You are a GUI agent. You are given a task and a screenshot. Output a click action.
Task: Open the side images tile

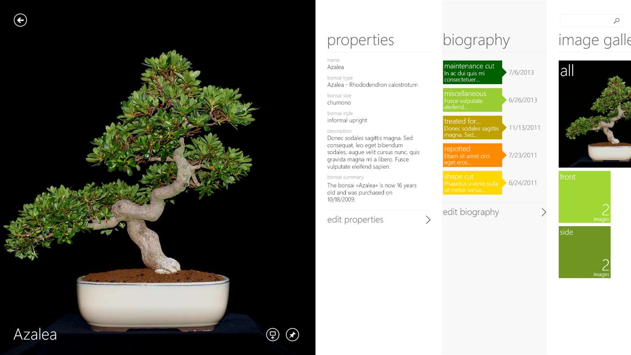tap(585, 252)
